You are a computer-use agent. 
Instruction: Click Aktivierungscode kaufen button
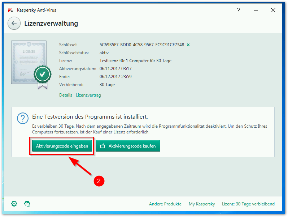point(128,146)
